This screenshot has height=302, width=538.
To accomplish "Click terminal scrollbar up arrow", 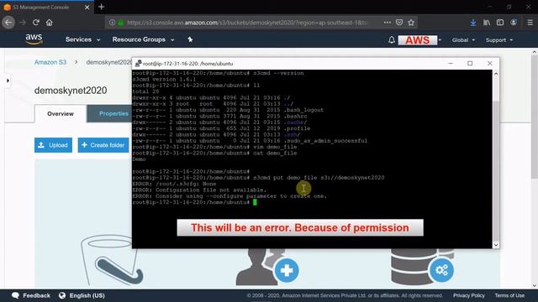I will (496, 74).
